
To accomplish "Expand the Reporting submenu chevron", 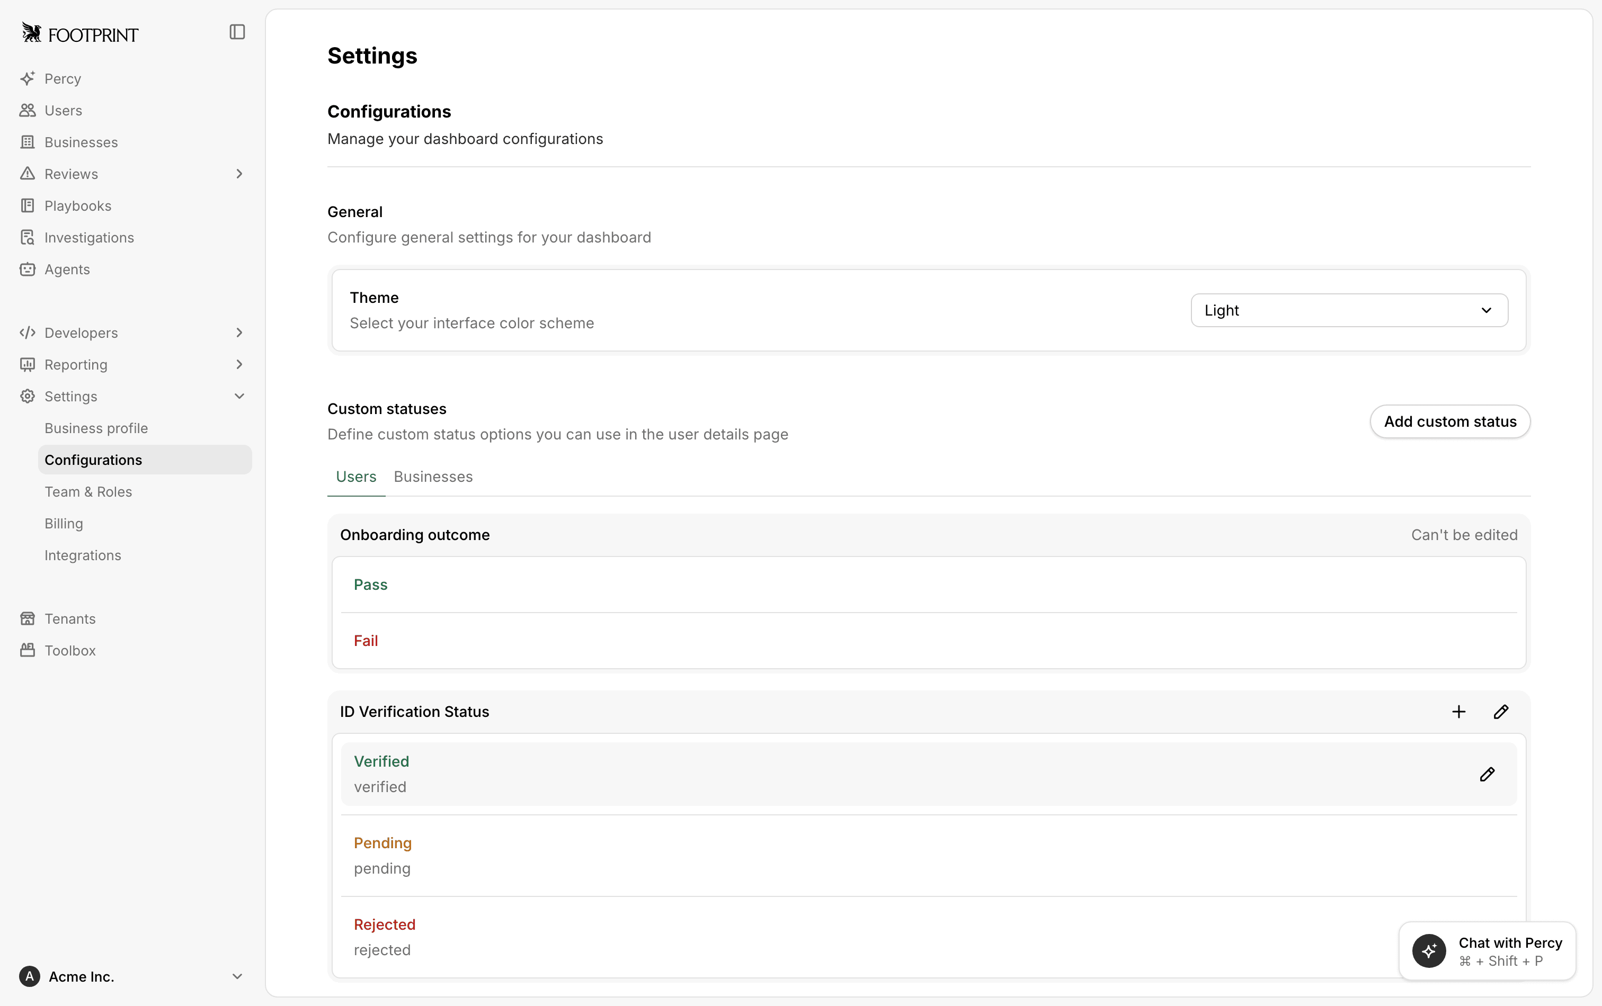I will (239, 365).
